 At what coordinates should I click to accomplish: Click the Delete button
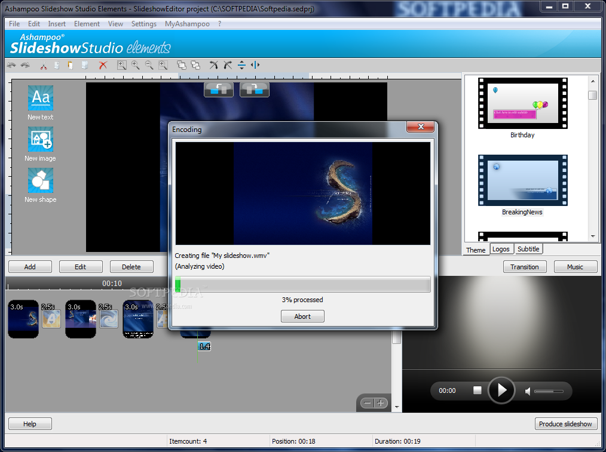pyautogui.click(x=131, y=267)
